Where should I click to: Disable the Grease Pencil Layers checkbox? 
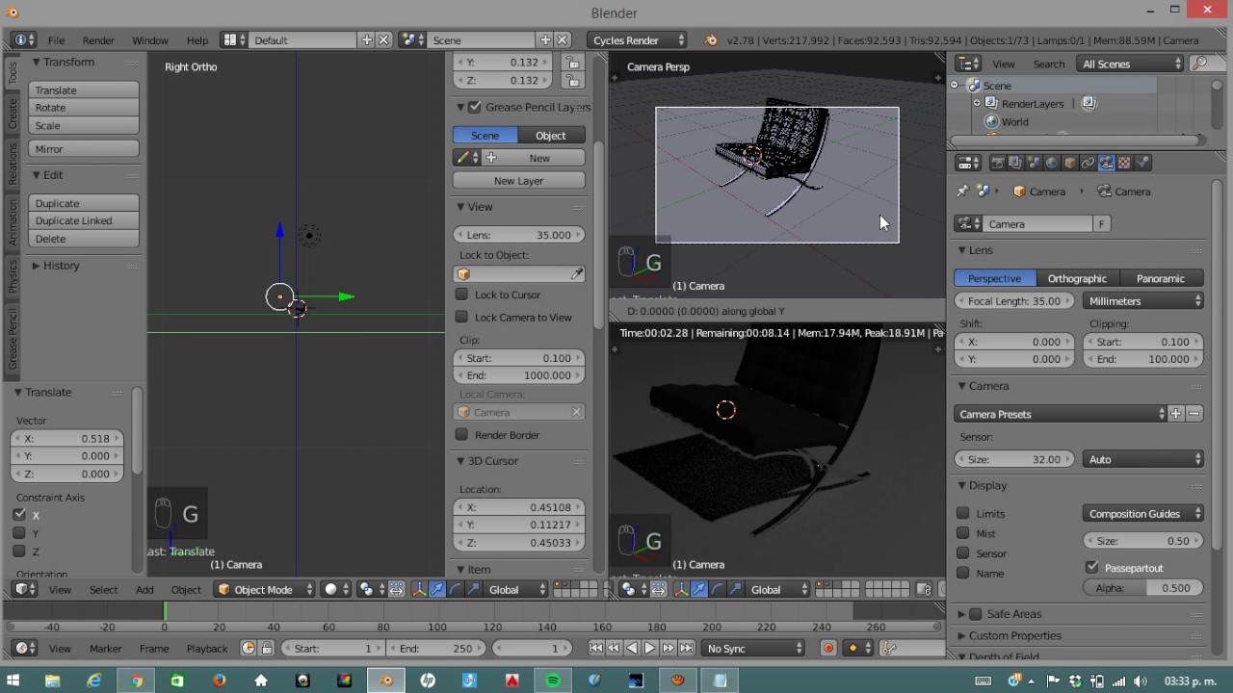(x=475, y=107)
